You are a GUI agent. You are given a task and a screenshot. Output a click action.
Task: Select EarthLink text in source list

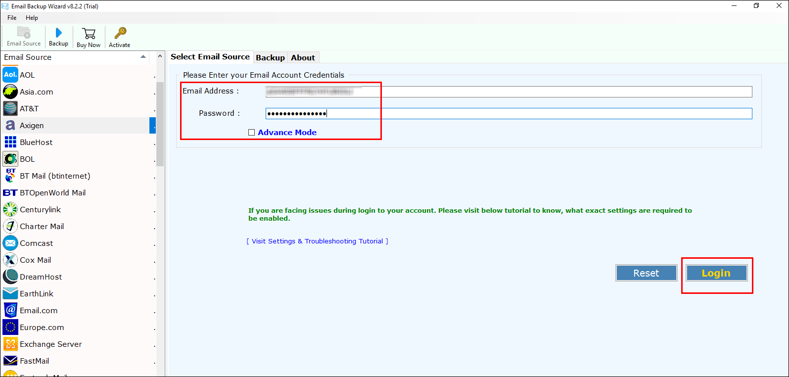tap(36, 294)
